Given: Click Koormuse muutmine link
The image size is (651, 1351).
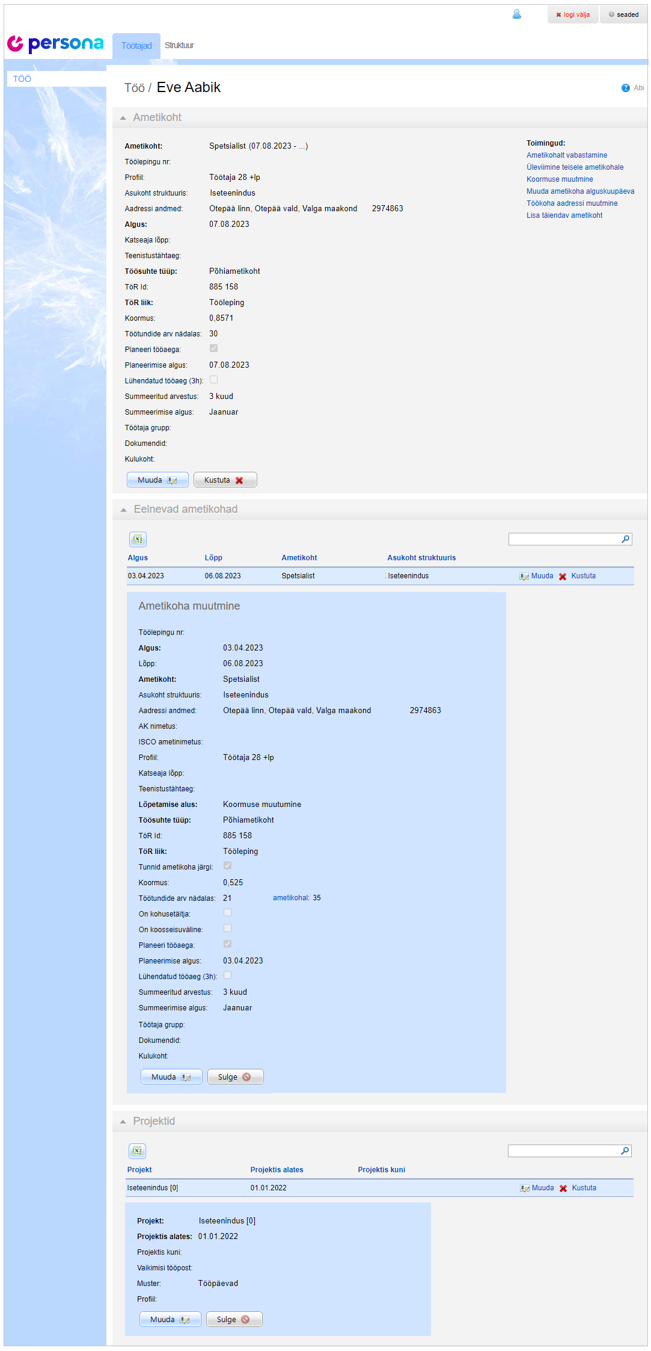Looking at the screenshot, I should (560, 179).
